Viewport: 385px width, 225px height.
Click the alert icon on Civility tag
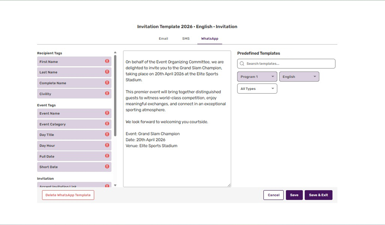point(107,94)
